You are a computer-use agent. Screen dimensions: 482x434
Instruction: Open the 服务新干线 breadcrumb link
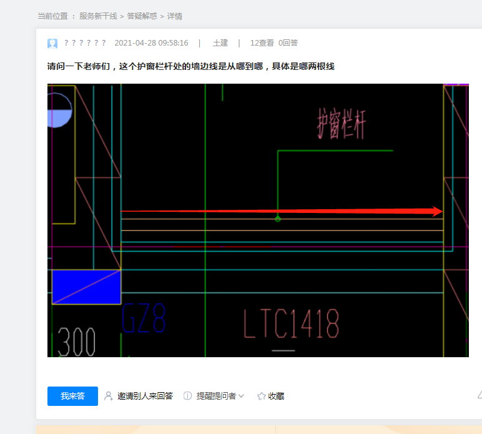coord(98,16)
